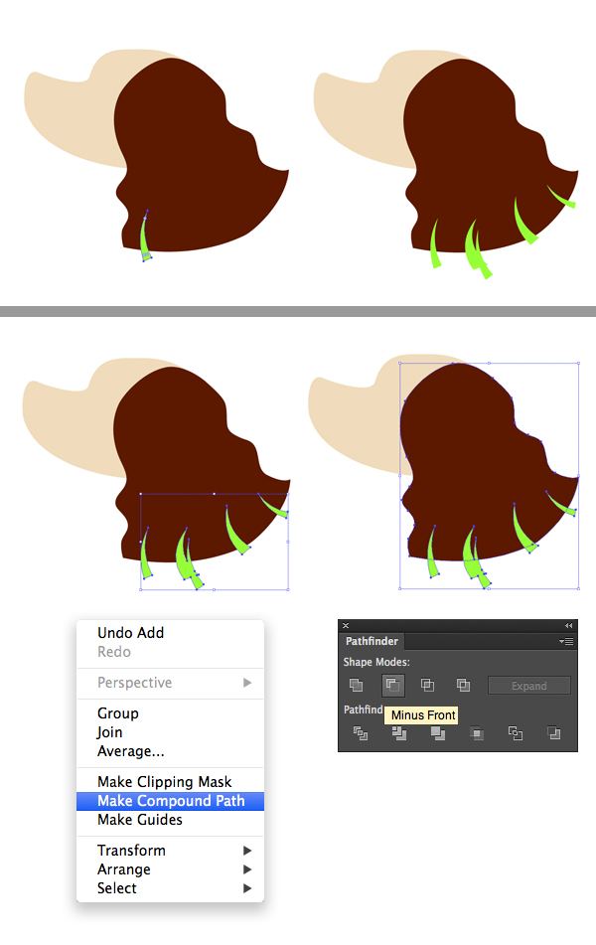Apply Minus Front shape mode

click(392, 685)
